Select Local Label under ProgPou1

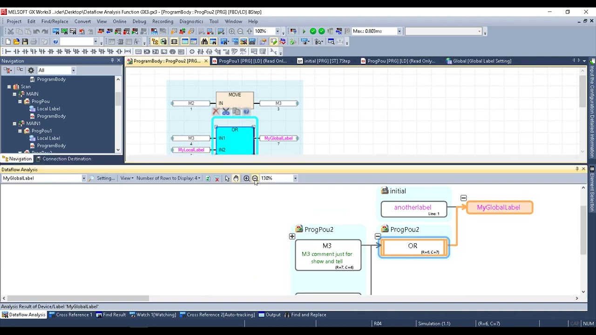click(x=48, y=138)
